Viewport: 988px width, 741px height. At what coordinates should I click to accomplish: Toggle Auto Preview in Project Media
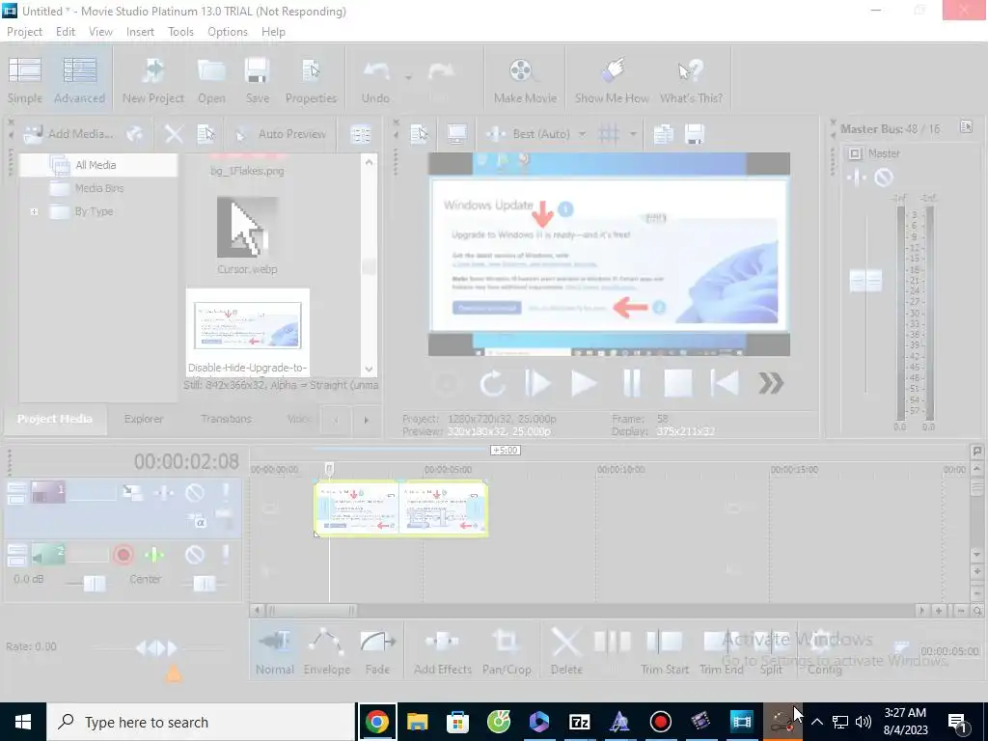coord(280,133)
